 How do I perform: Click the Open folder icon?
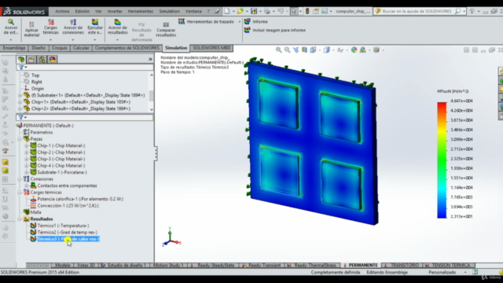click(240, 11)
